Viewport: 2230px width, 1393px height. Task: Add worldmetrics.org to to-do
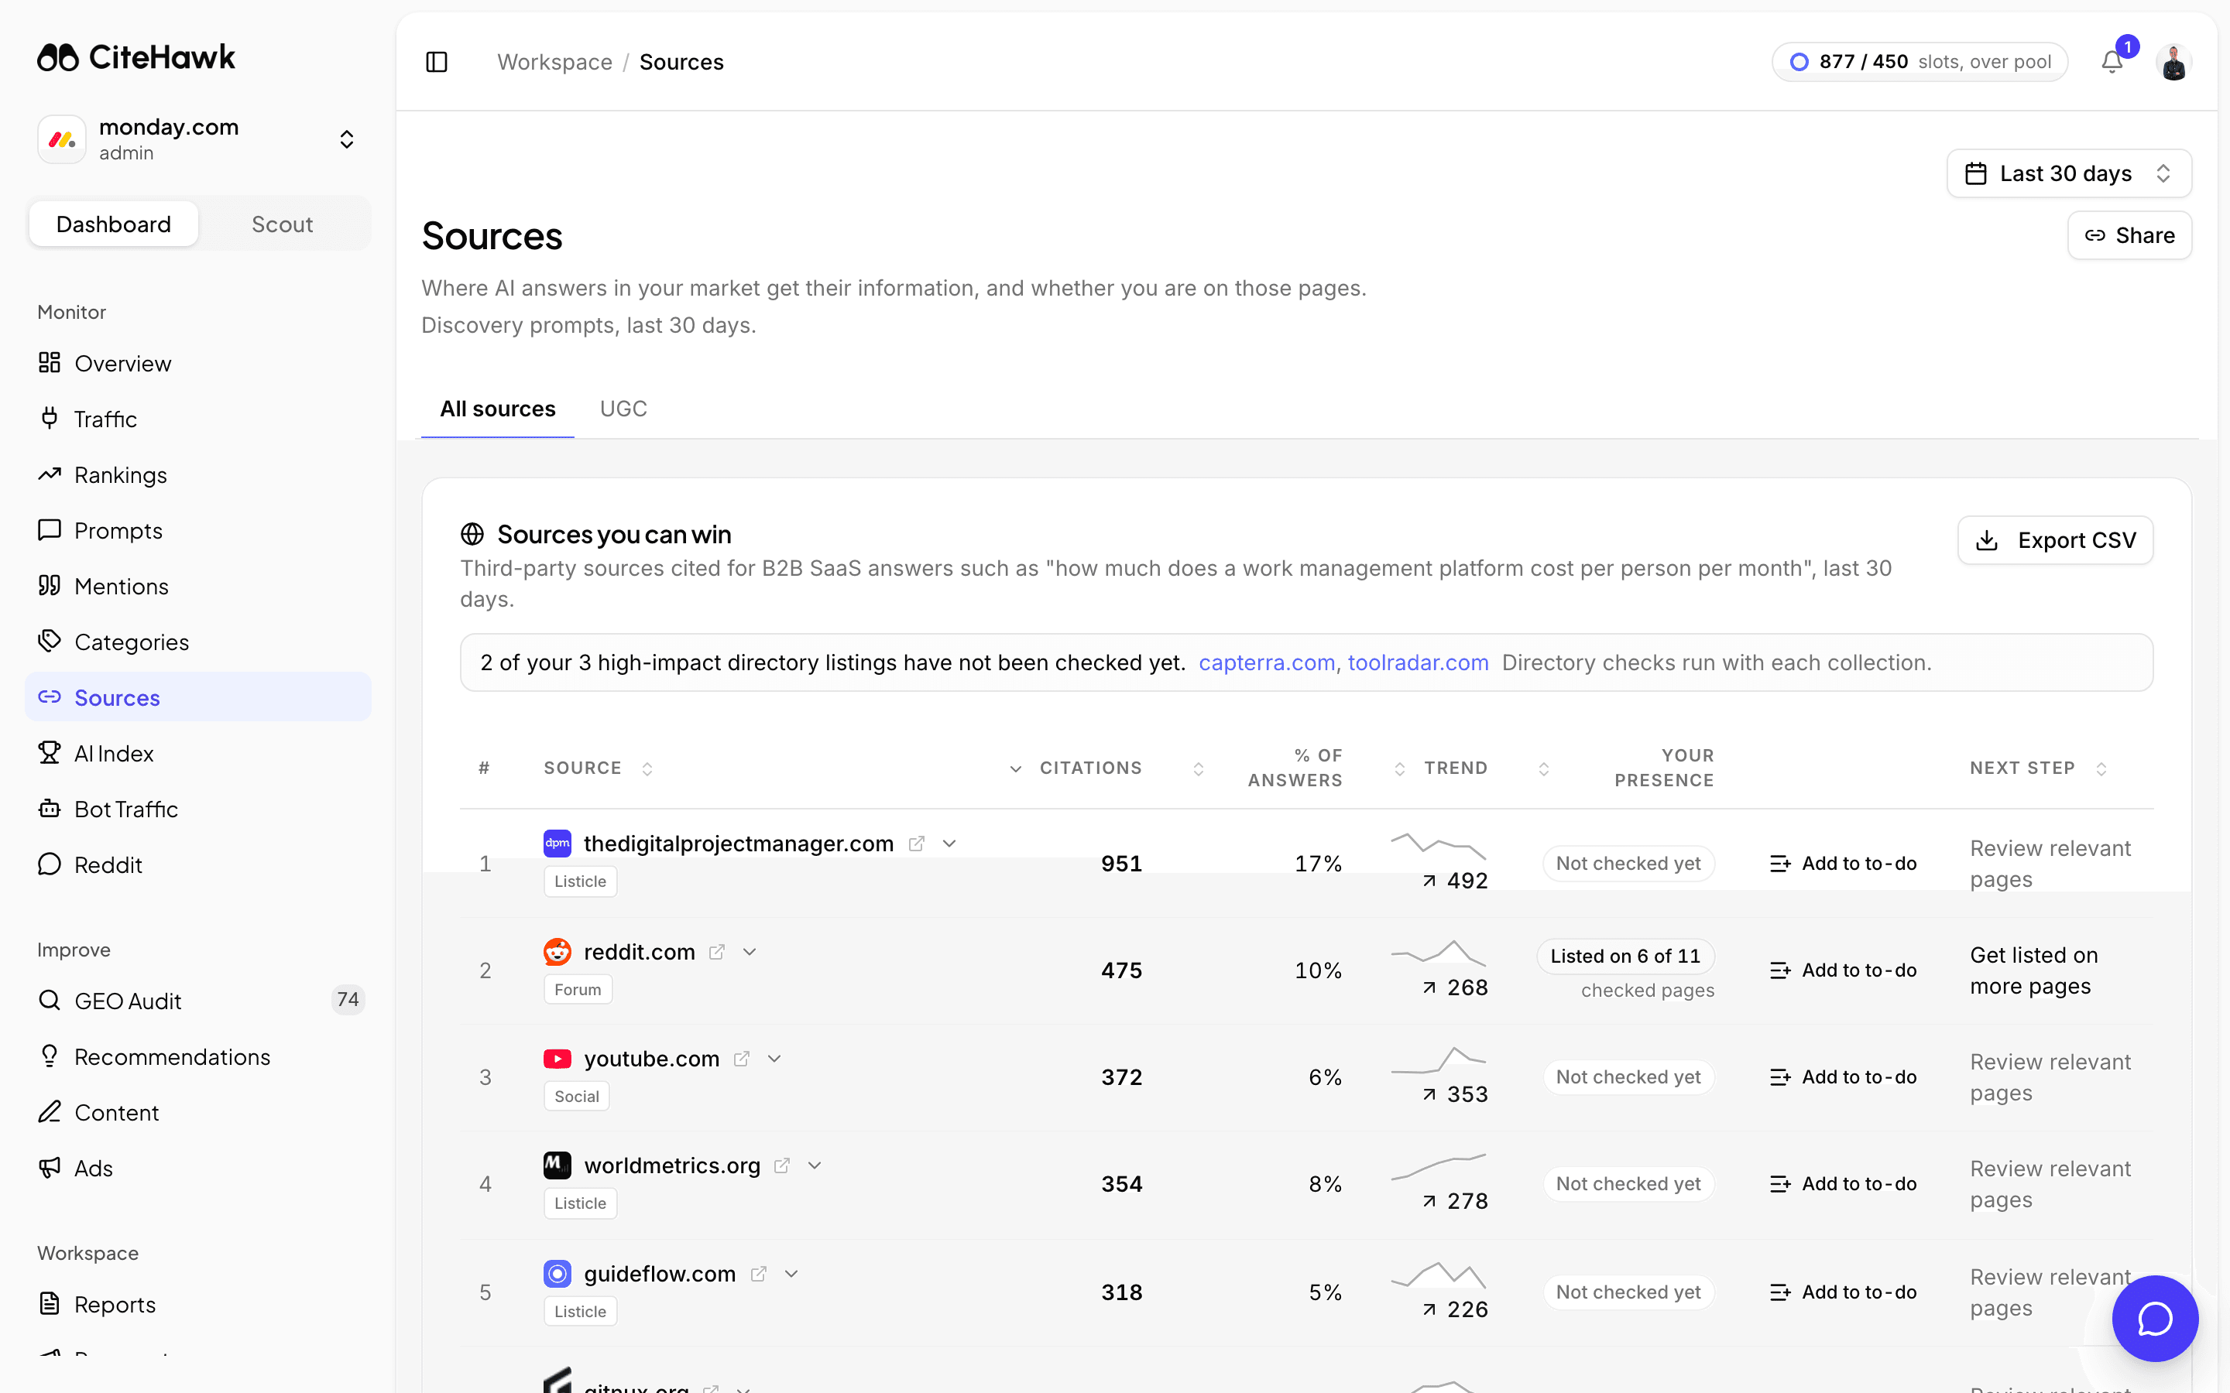(1843, 1184)
